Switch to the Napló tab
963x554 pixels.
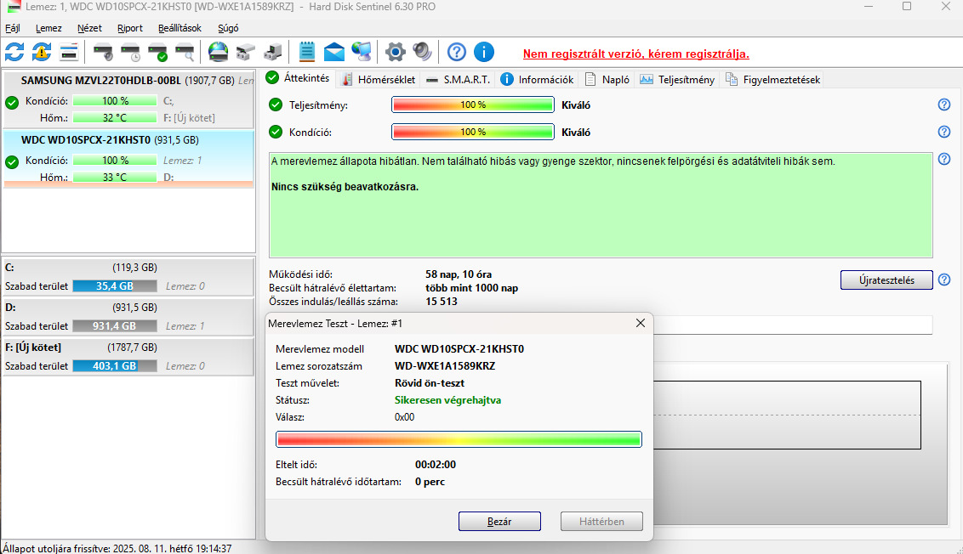click(607, 80)
